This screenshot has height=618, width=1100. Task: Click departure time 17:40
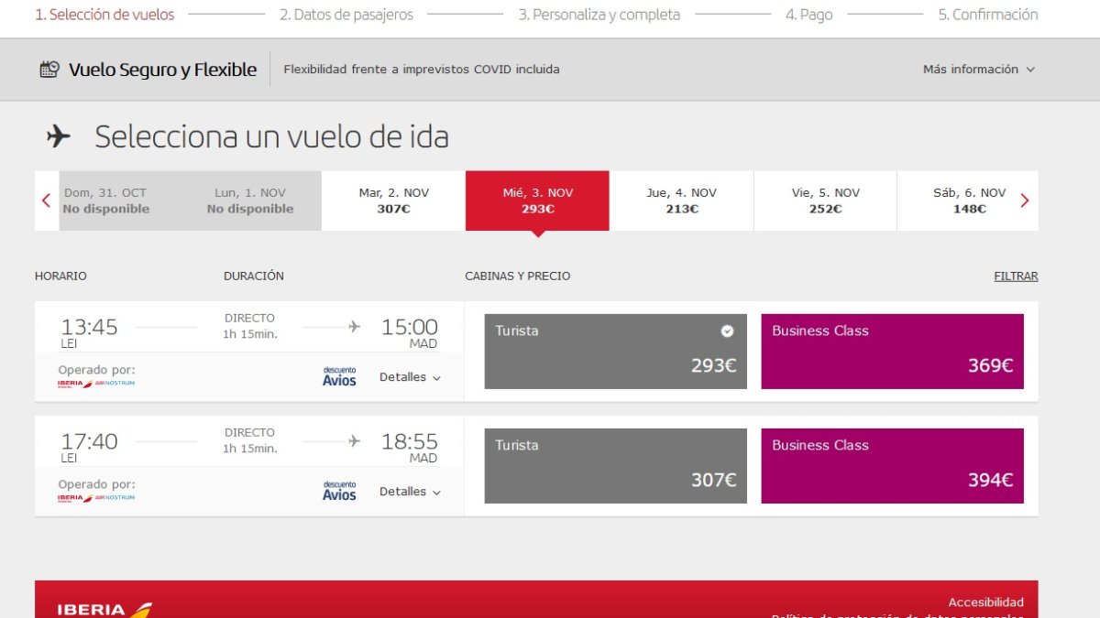click(x=89, y=441)
